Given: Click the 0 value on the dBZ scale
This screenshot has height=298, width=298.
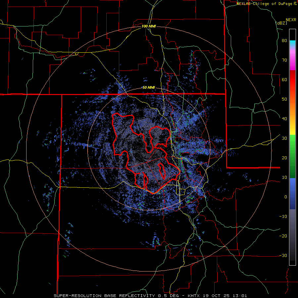Looking at the screenshot, I should 286,197.
